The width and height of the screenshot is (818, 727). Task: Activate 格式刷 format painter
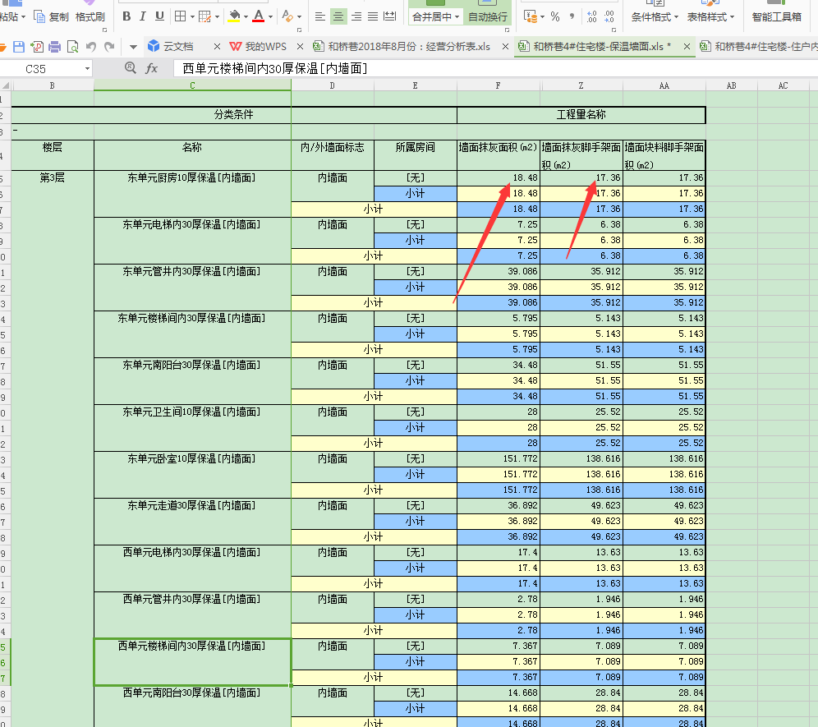click(x=90, y=16)
